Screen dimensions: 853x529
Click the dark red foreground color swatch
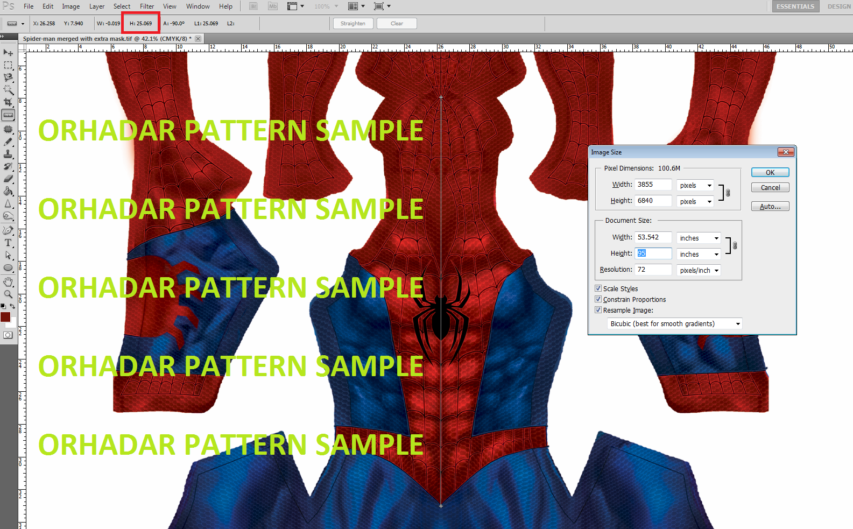pos(5,316)
